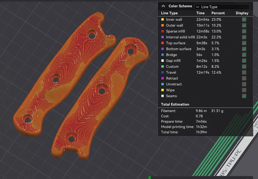Click the Time column header
Screen dimensions: 258x179
(200, 13)
